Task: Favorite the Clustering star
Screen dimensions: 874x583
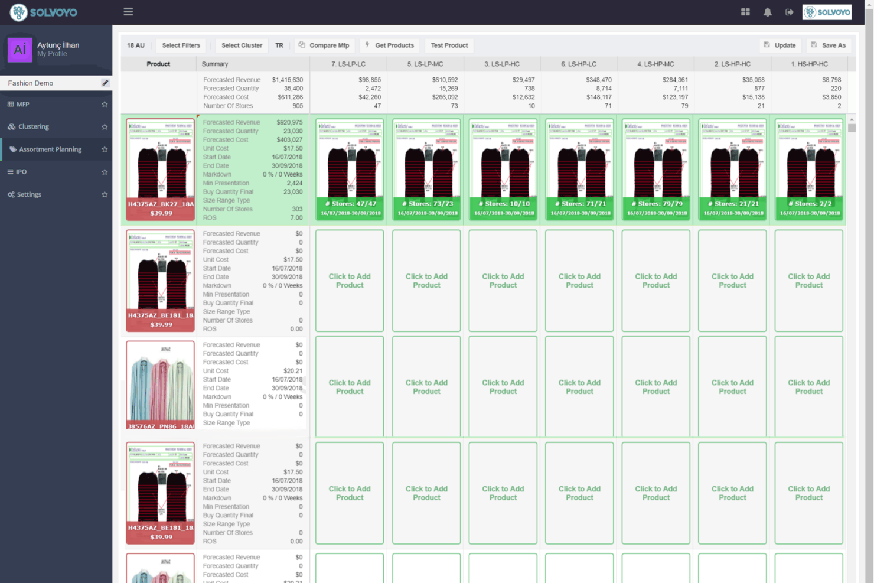Action: click(105, 127)
